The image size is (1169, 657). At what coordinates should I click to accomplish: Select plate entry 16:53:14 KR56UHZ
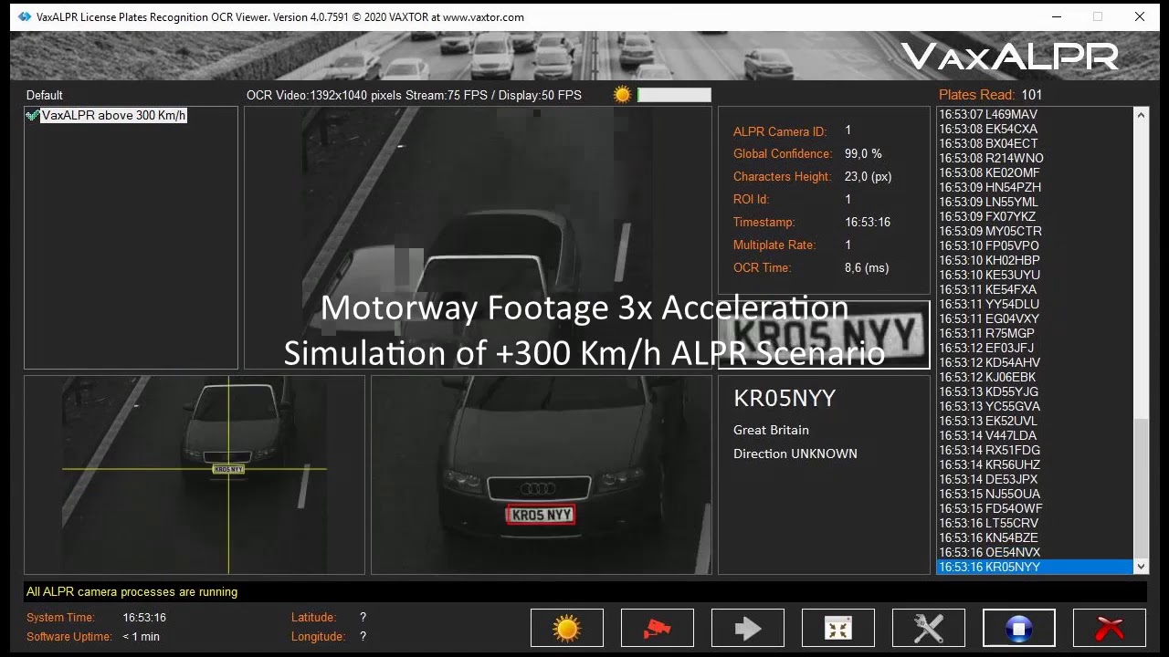tap(1036, 464)
